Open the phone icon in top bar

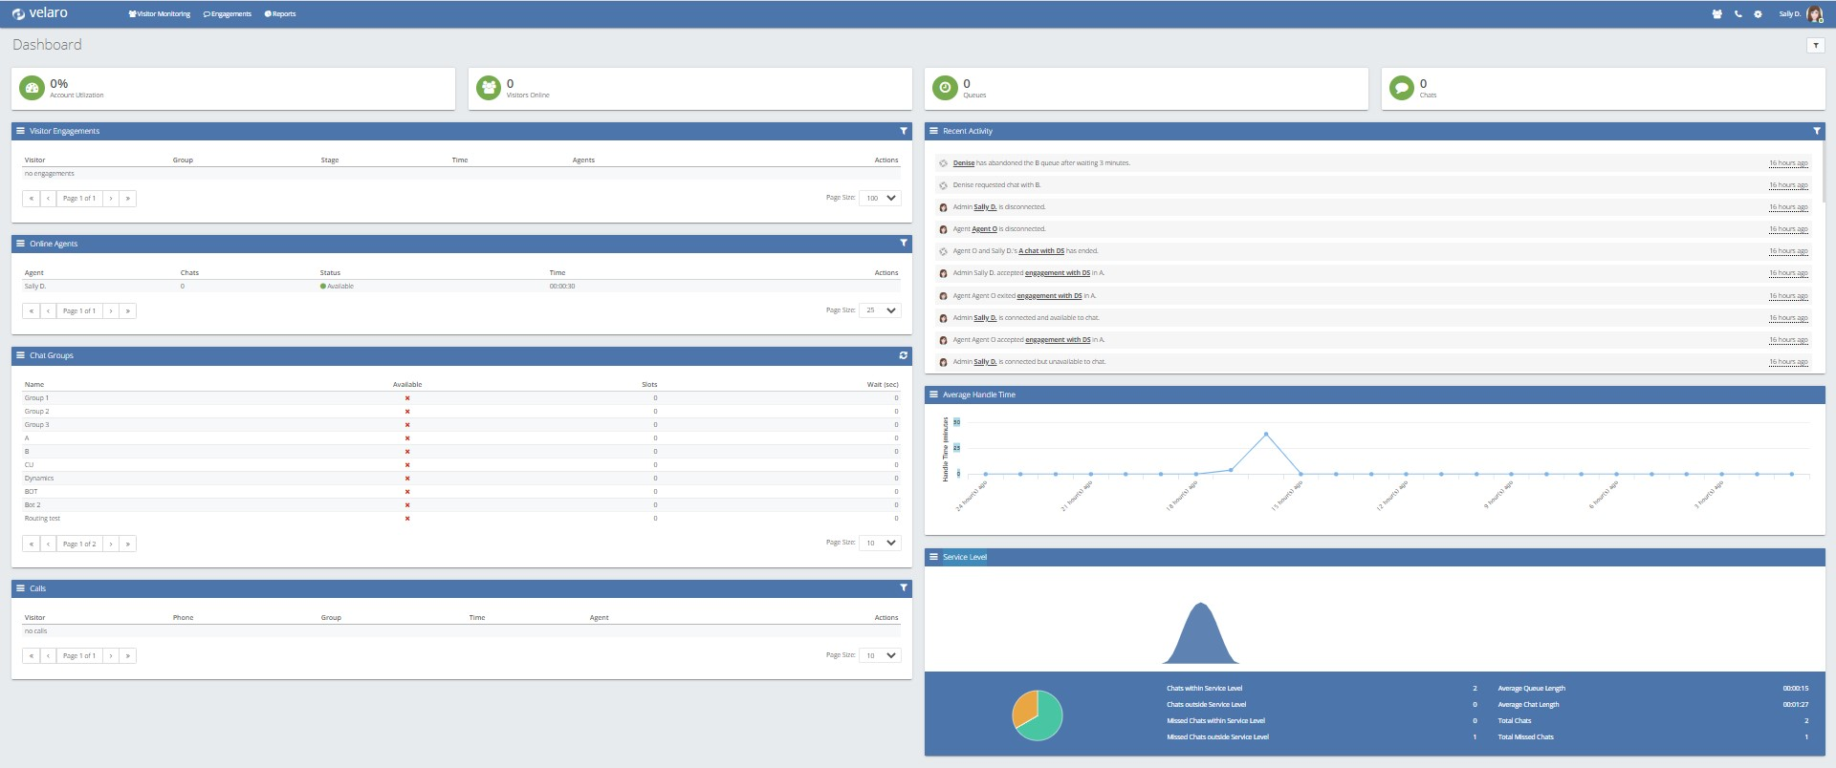1738,14
